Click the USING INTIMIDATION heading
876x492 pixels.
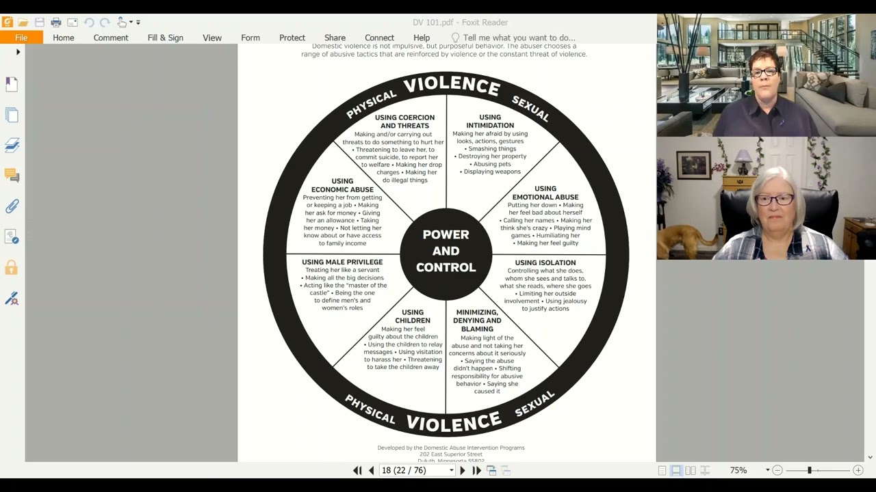(490, 121)
